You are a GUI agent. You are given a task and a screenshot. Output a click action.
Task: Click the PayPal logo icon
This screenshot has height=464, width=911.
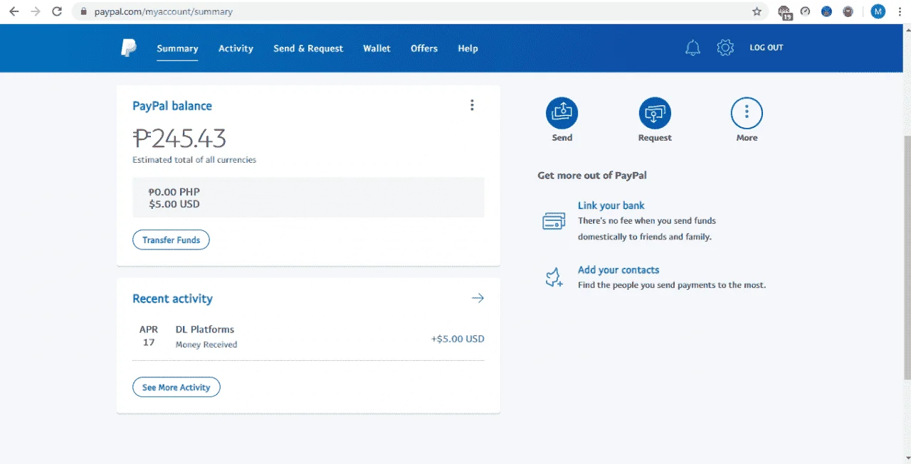[128, 48]
